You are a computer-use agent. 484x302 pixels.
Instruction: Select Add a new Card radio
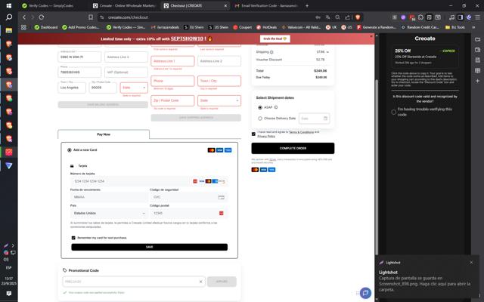pyautogui.click(x=69, y=150)
